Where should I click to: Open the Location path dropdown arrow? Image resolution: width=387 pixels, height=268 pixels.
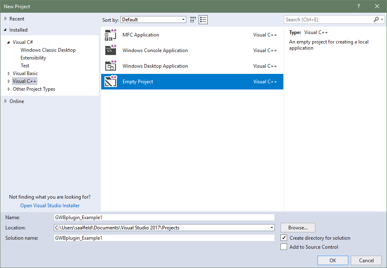pyautogui.click(x=271, y=228)
